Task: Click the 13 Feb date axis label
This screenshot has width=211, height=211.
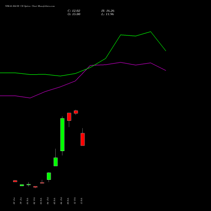Action: 81,201
